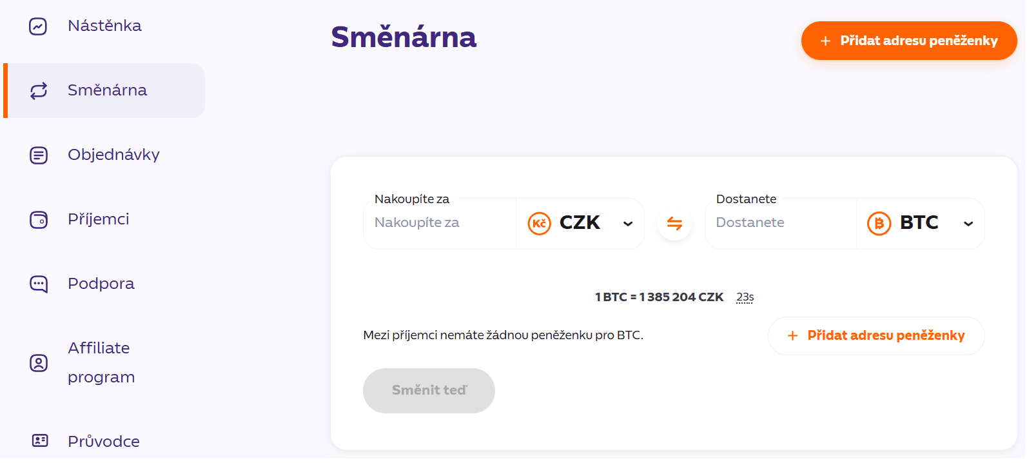Image resolution: width=1027 pixels, height=463 pixels.
Task: Focus the Nakoupíte za amount field
Action: (440, 224)
